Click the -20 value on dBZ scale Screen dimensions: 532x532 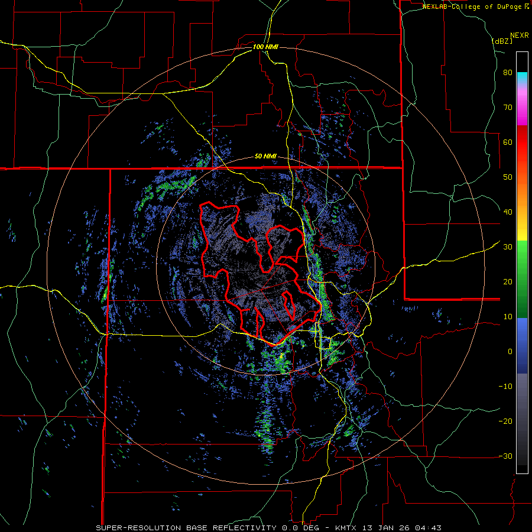pyautogui.click(x=505, y=421)
